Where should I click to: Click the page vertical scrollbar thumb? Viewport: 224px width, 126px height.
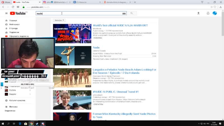pos(223,24)
